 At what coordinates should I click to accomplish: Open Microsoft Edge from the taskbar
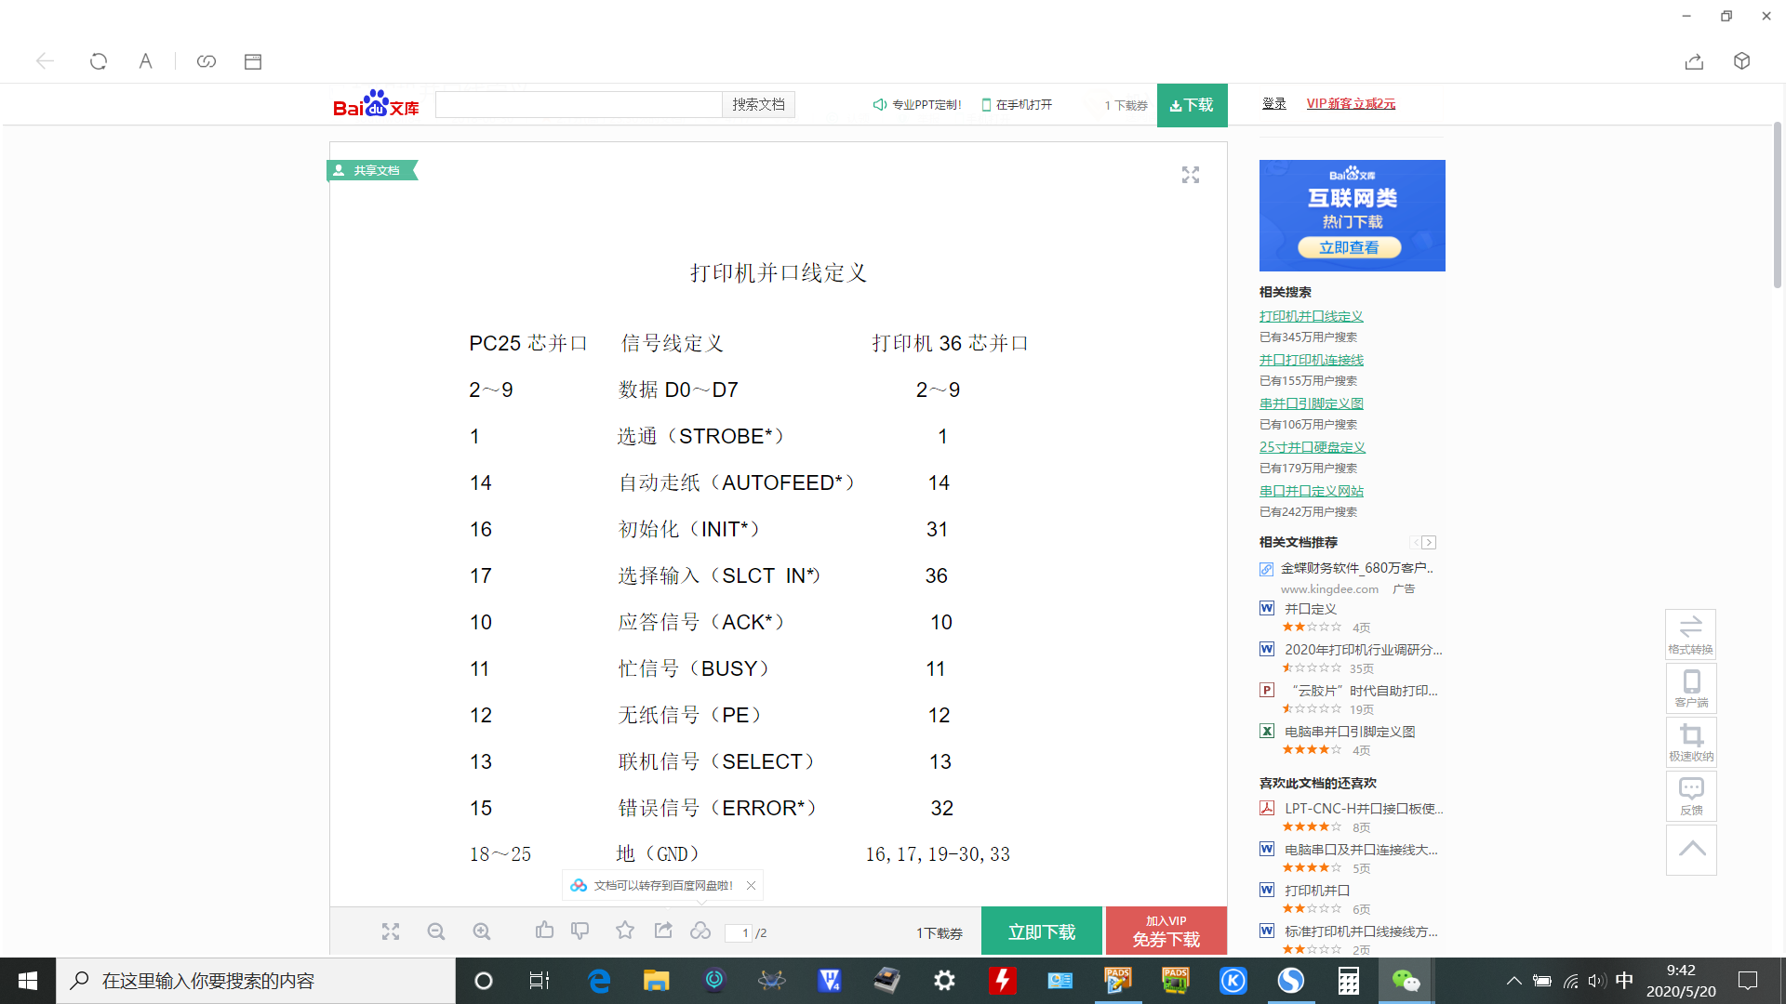599,981
